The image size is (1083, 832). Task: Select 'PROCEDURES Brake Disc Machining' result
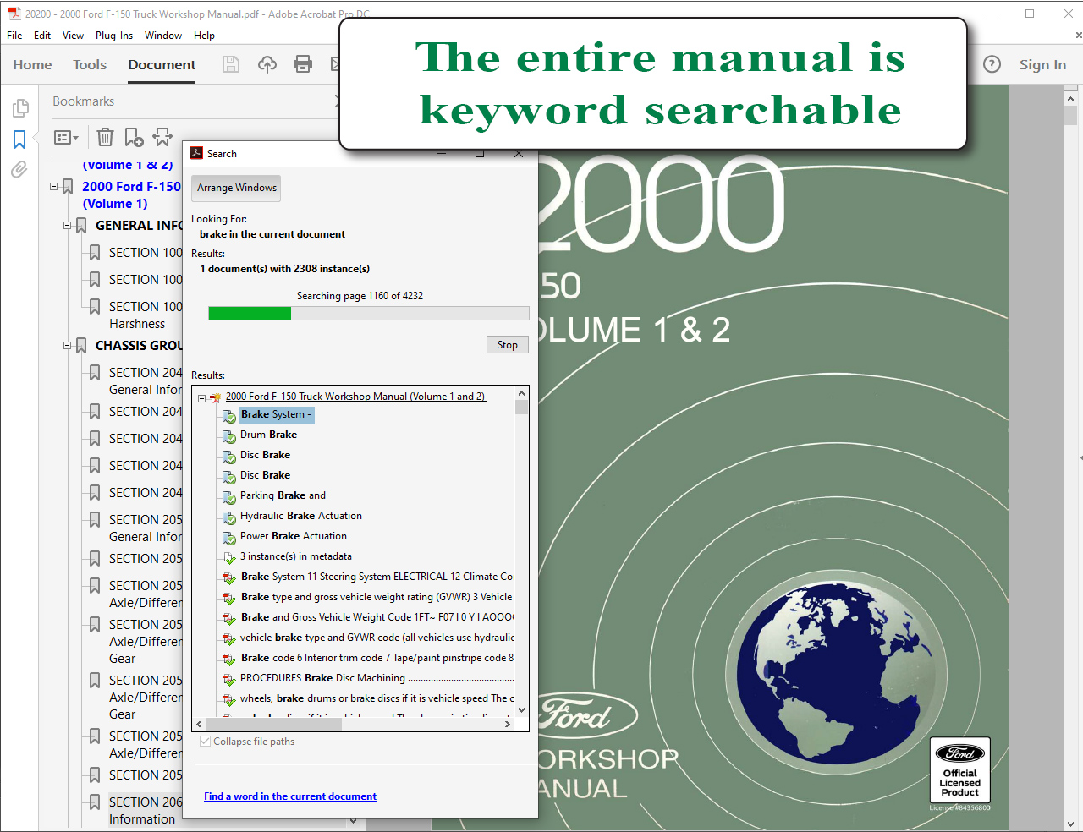click(x=377, y=678)
